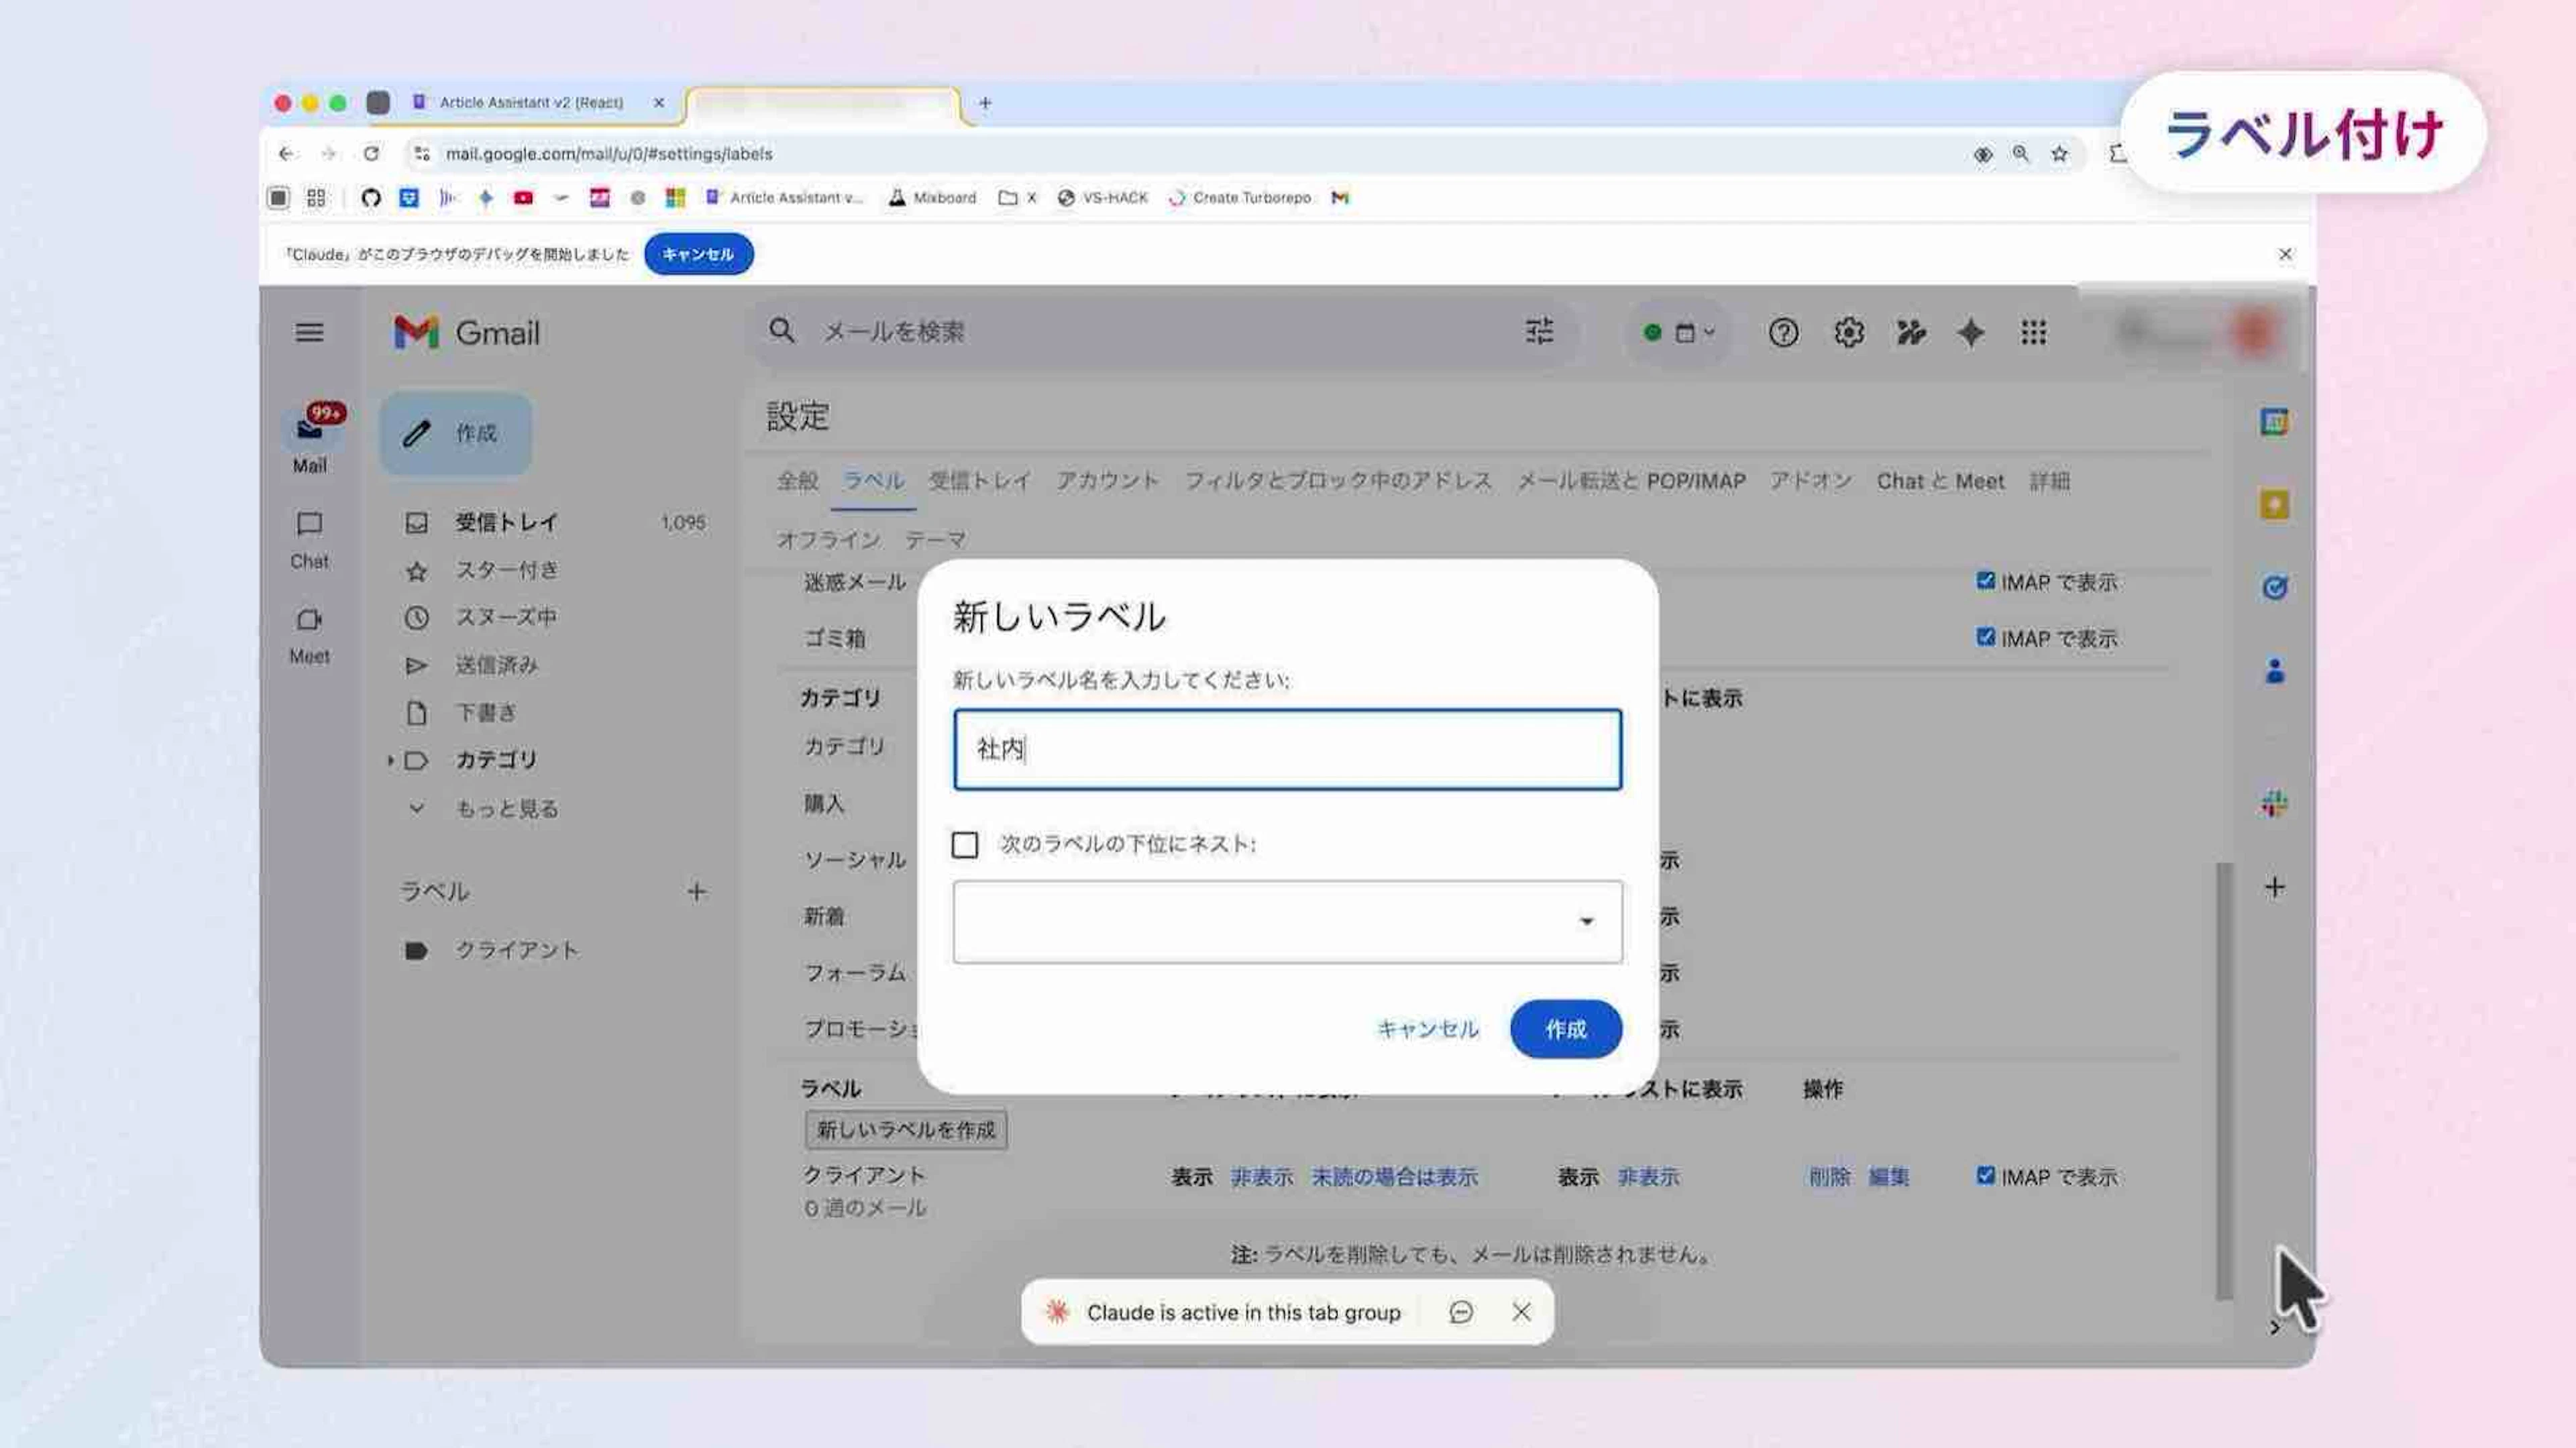The image size is (2576, 1448).
Task: Click the search options filter icon
Action: coord(1539,331)
